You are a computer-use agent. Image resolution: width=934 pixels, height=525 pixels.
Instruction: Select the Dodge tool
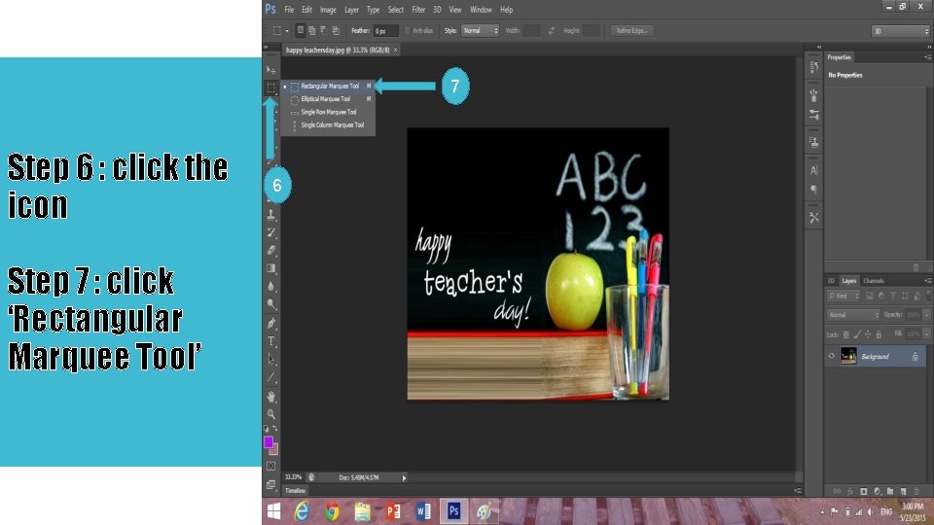pyautogui.click(x=271, y=304)
